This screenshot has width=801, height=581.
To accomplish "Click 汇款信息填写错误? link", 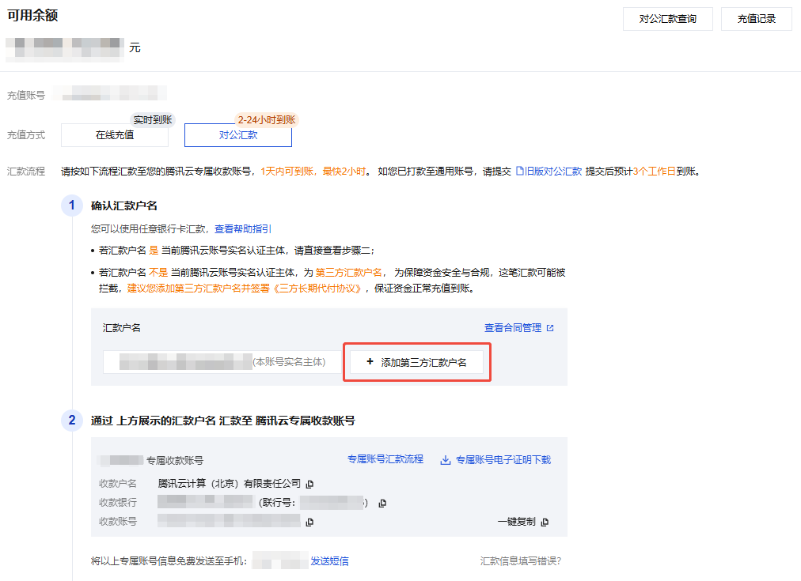I will pos(521,561).
